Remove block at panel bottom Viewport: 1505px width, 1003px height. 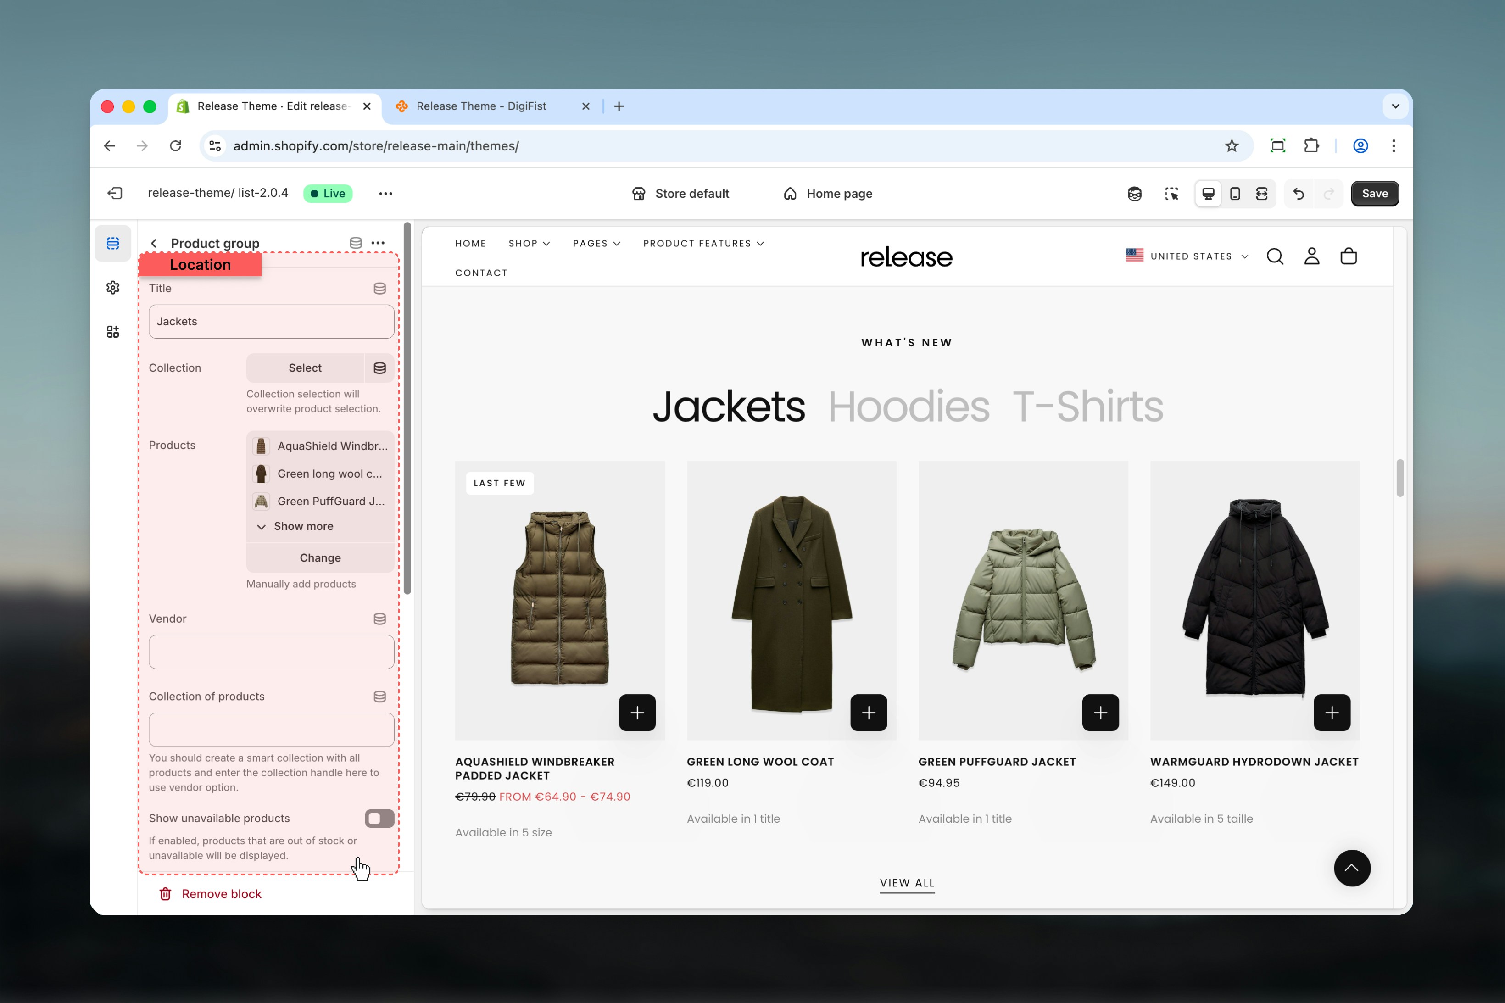(x=221, y=894)
